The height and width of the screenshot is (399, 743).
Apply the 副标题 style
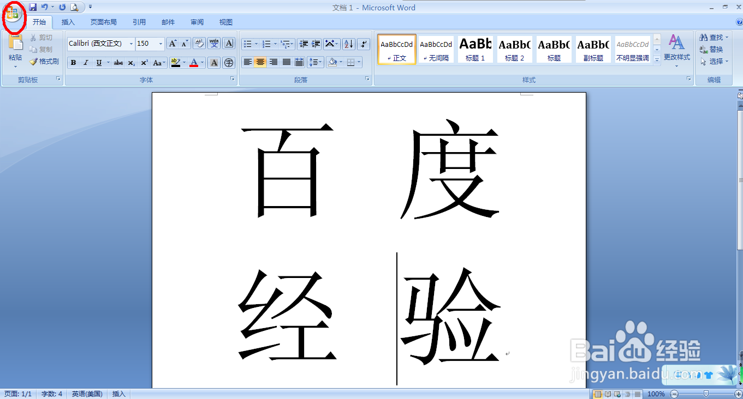[x=593, y=50]
